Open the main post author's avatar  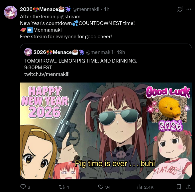click(11, 12)
